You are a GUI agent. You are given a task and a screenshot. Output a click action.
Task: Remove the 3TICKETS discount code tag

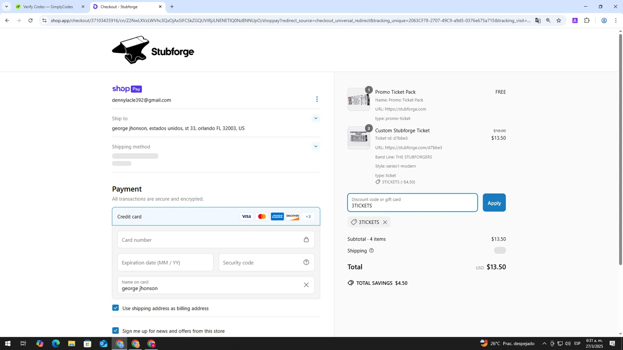click(x=385, y=222)
